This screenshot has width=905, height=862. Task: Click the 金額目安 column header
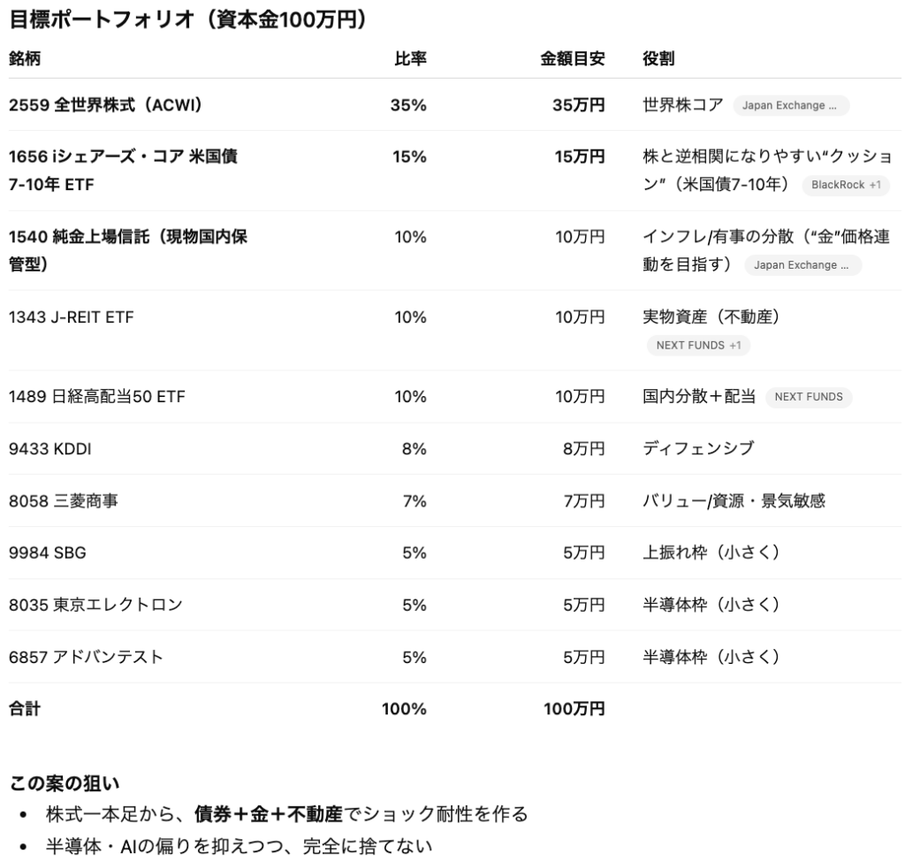coord(573,59)
